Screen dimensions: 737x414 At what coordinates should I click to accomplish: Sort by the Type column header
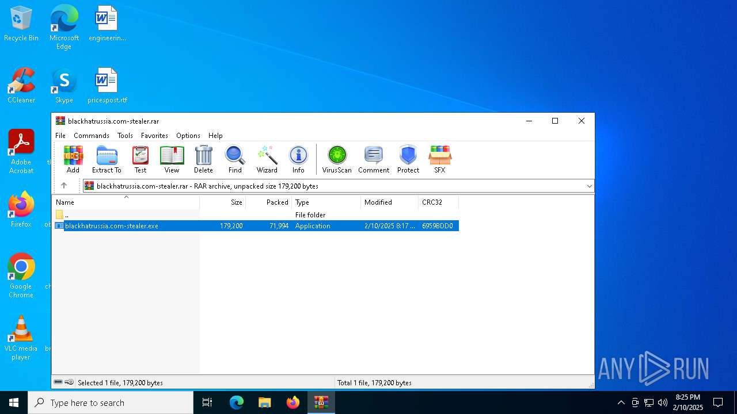(326, 202)
